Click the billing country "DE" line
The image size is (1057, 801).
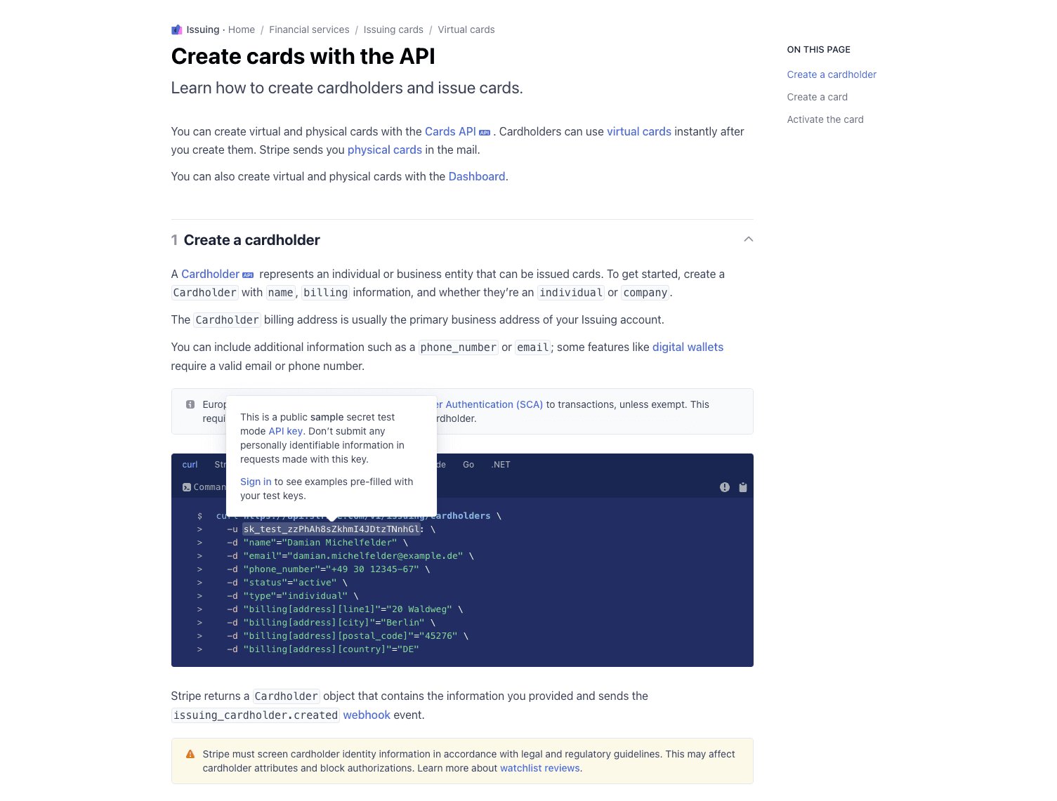pyautogui.click(x=331, y=649)
